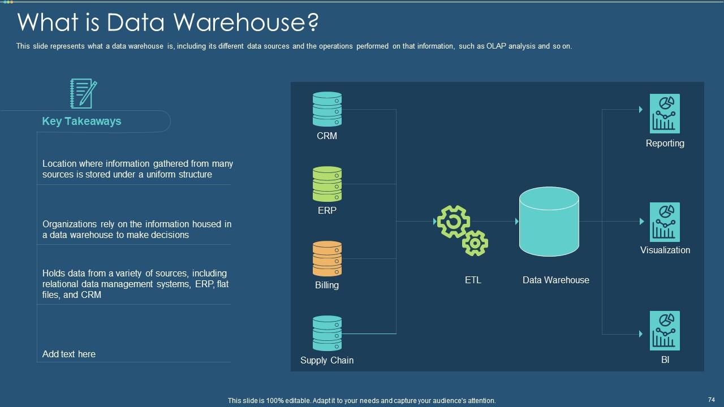Screen dimensions: 724x407
Task: Select the BI analytics icon
Action: 665,330
